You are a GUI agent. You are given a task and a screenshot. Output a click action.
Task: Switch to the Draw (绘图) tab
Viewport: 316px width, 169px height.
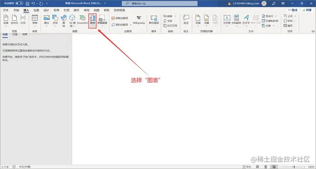click(x=36, y=10)
